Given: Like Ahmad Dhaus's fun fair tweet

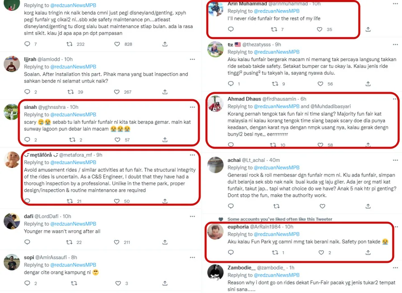Looking at the screenshot, I should [x=321, y=145].
